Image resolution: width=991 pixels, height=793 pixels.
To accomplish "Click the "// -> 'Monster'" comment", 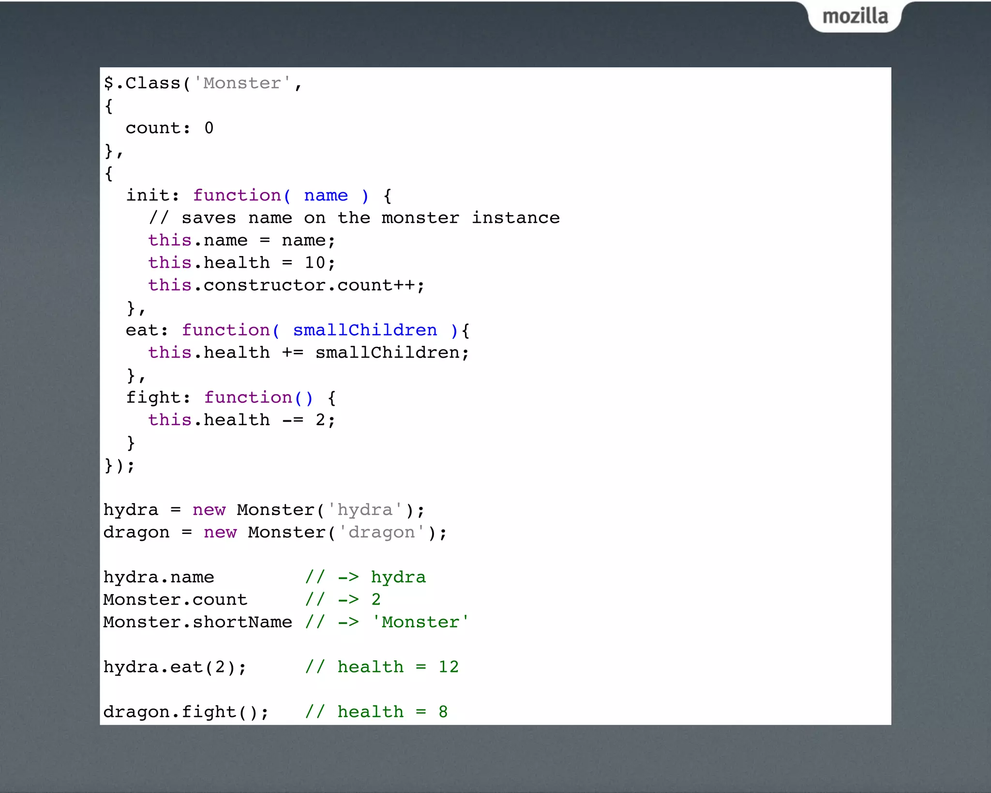I will [x=387, y=622].
